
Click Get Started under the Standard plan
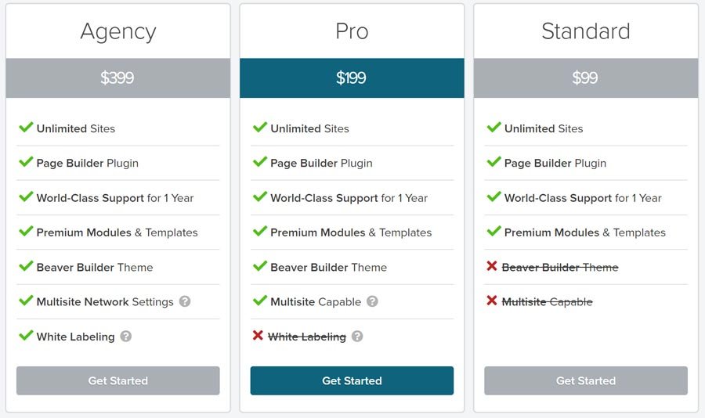pyautogui.click(x=586, y=380)
